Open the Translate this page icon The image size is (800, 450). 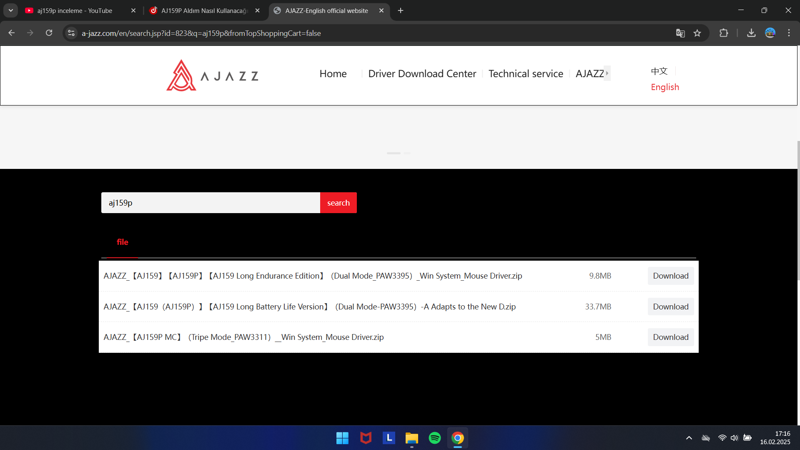[x=680, y=33]
